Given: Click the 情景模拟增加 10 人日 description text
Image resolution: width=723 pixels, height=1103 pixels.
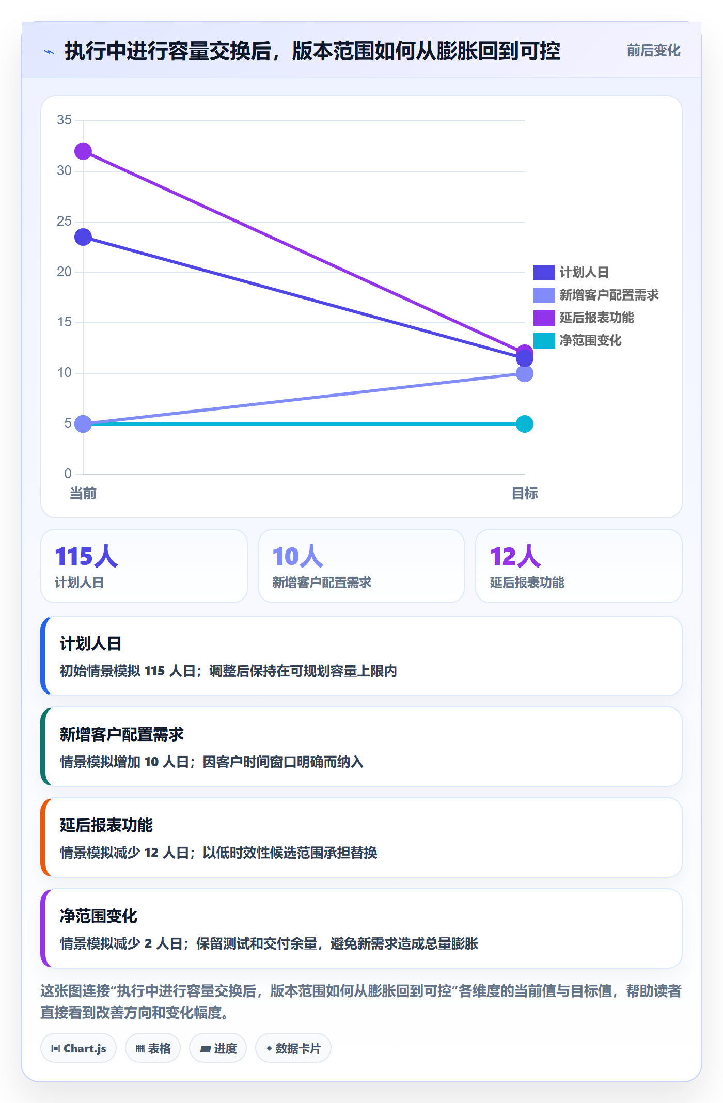Looking at the screenshot, I should pos(212,762).
